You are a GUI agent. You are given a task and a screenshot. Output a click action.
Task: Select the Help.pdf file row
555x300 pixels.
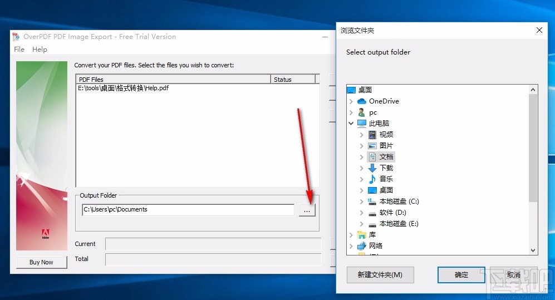click(x=124, y=88)
